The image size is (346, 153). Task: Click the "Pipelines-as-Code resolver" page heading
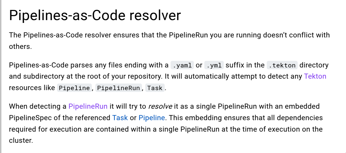coord(95,16)
